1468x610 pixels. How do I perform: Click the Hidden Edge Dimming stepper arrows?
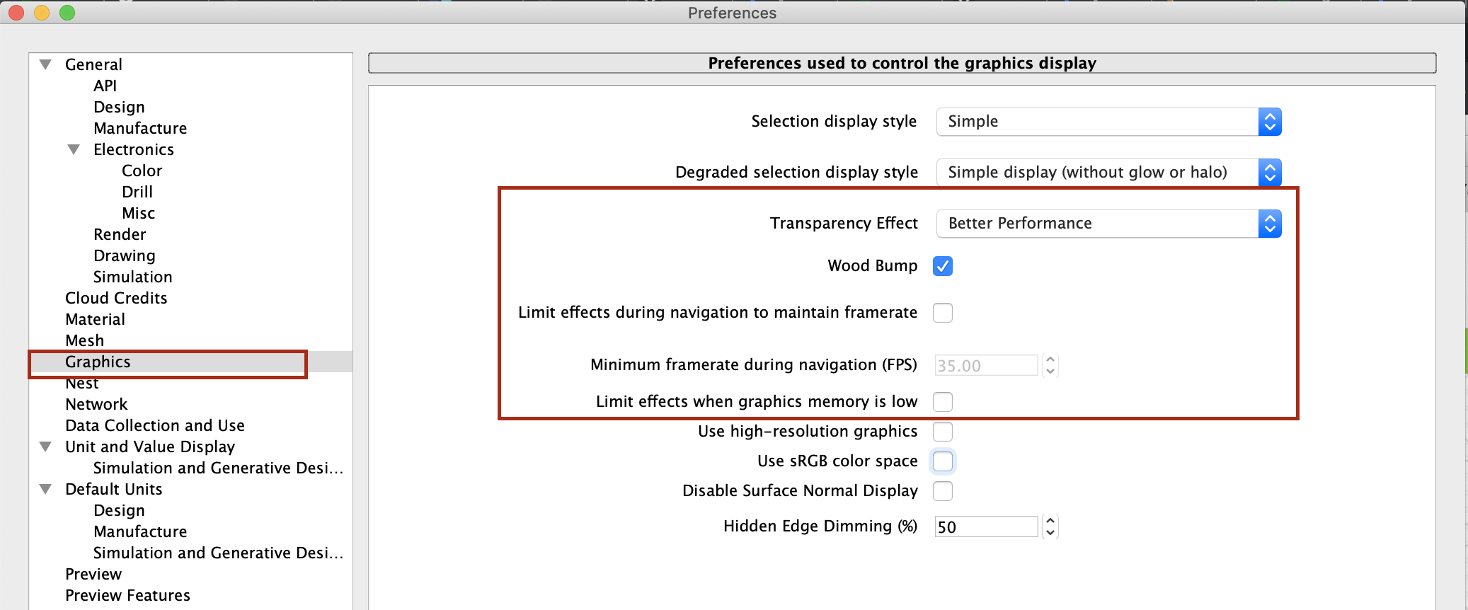(1050, 526)
